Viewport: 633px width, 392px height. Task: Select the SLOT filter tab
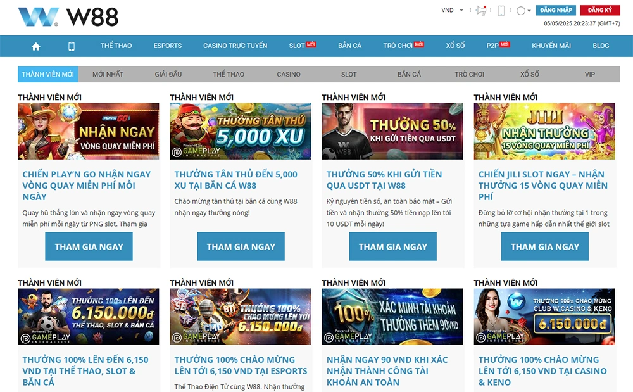click(x=349, y=74)
